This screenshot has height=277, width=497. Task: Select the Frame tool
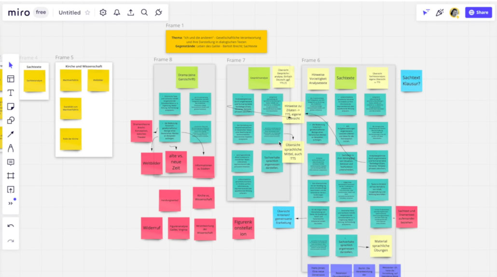pyautogui.click(x=11, y=176)
